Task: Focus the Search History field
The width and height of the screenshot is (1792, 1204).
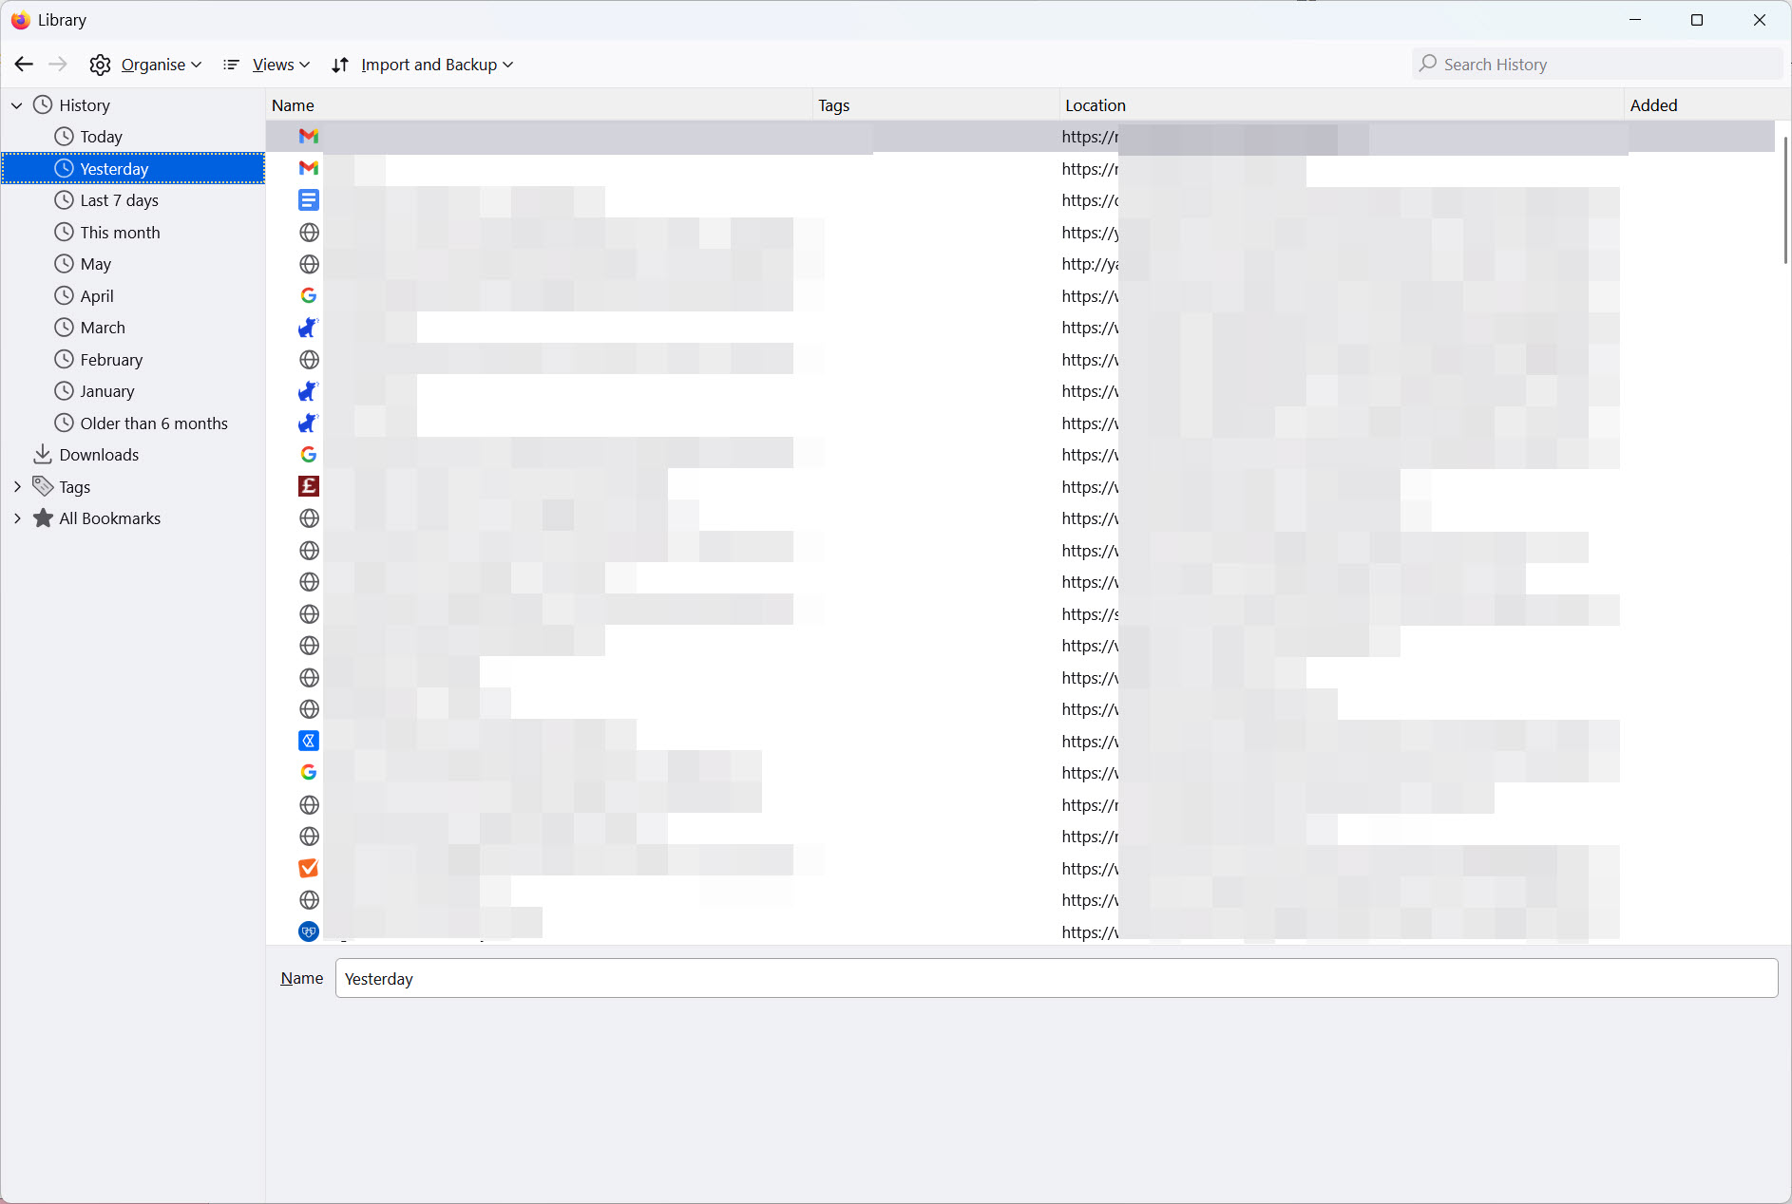Action: click(x=1596, y=65)
